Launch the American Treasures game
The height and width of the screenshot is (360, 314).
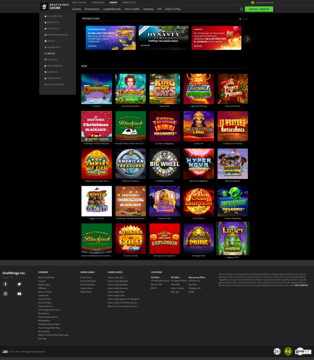pyautogui.click(x=130, y=164)
